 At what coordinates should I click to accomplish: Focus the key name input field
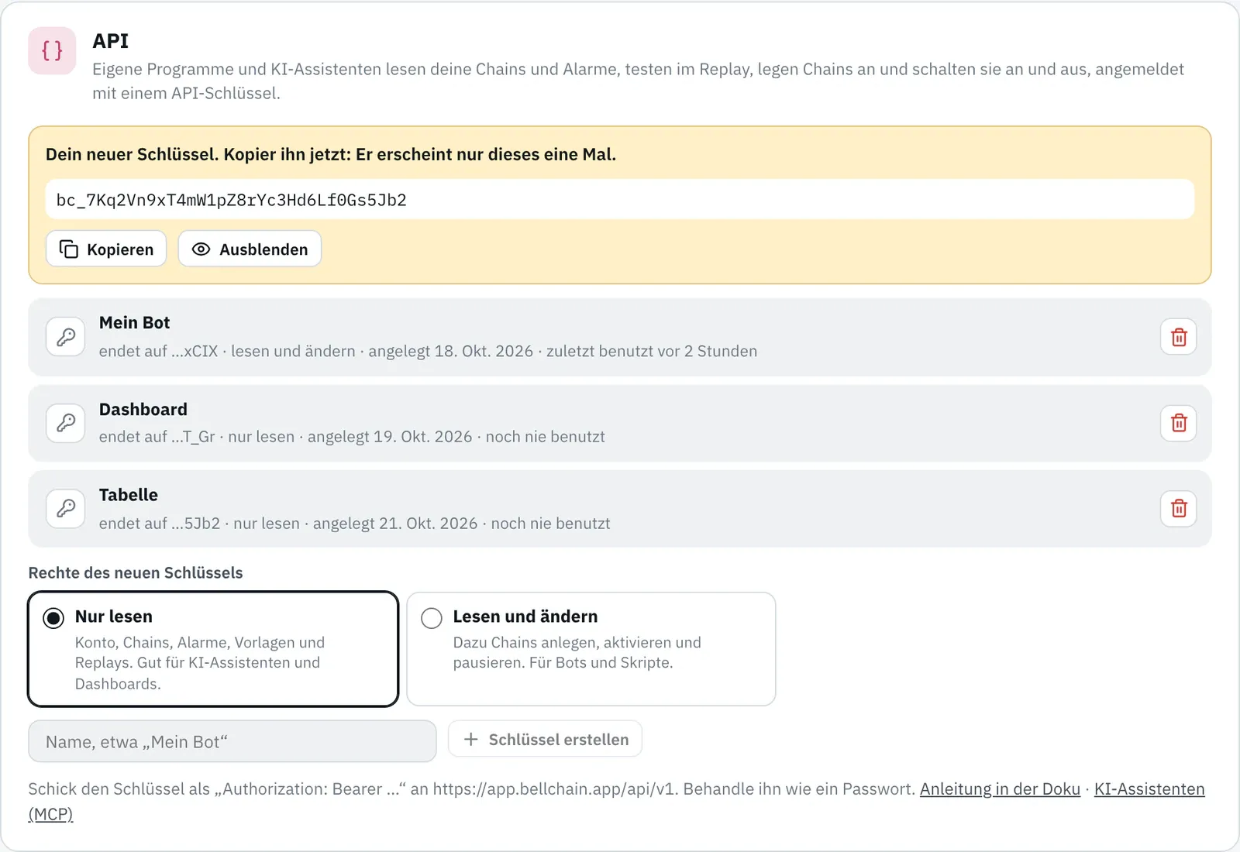click(232, 741)
